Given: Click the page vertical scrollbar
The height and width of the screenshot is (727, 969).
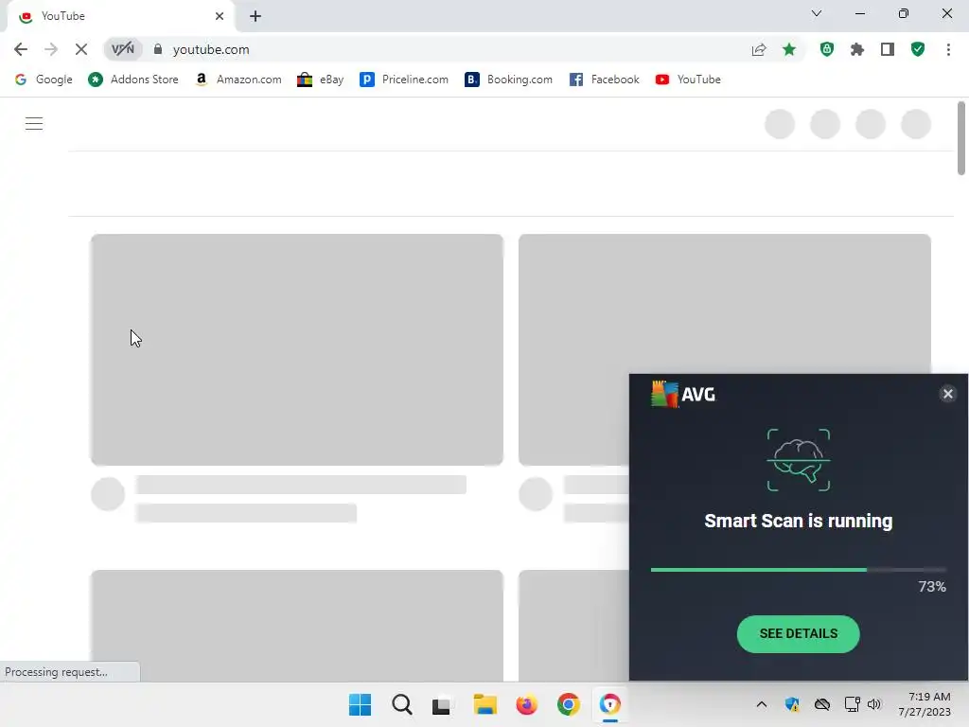Looking at the screenshot, I should click(961, 138).
